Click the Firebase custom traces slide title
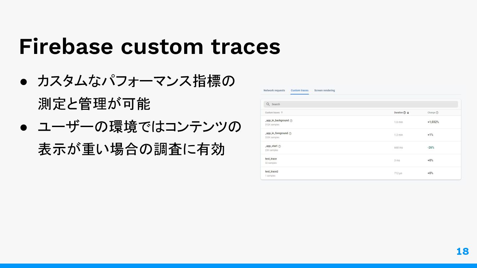 pyautogui.click(x=150, y=47)
